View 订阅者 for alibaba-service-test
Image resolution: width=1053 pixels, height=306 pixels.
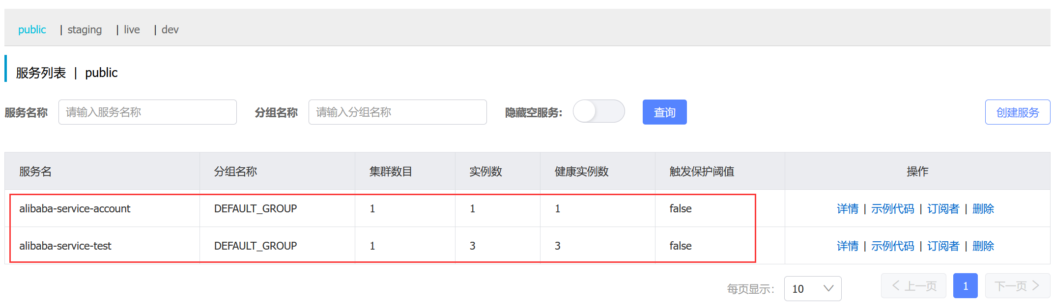click(x=943, y=246)
